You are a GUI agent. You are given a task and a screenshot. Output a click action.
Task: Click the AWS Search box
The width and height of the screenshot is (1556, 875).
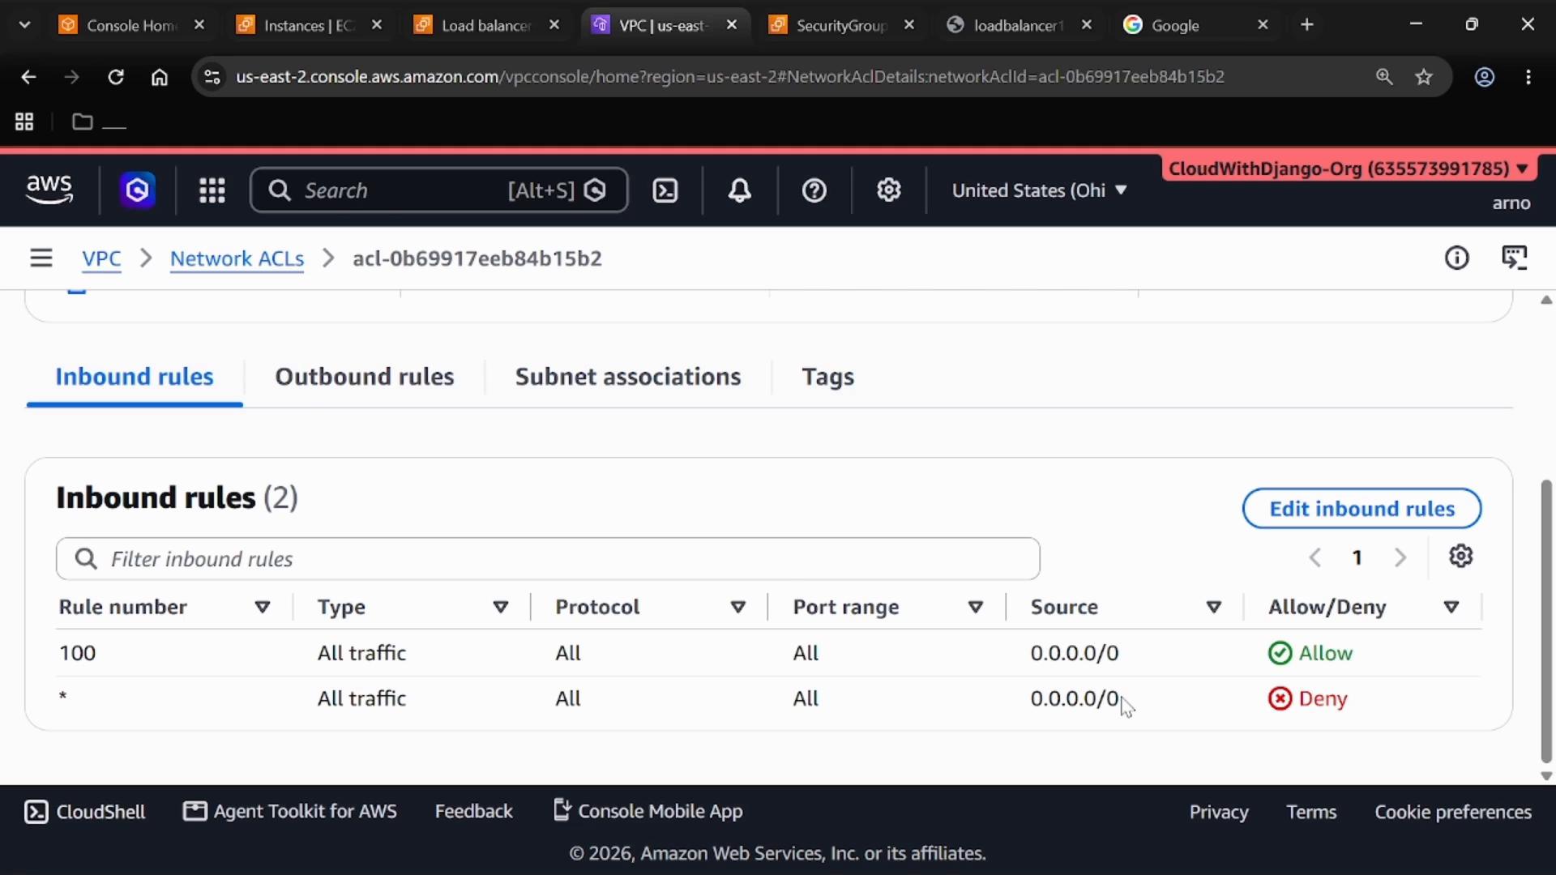(x=438, y=190)
